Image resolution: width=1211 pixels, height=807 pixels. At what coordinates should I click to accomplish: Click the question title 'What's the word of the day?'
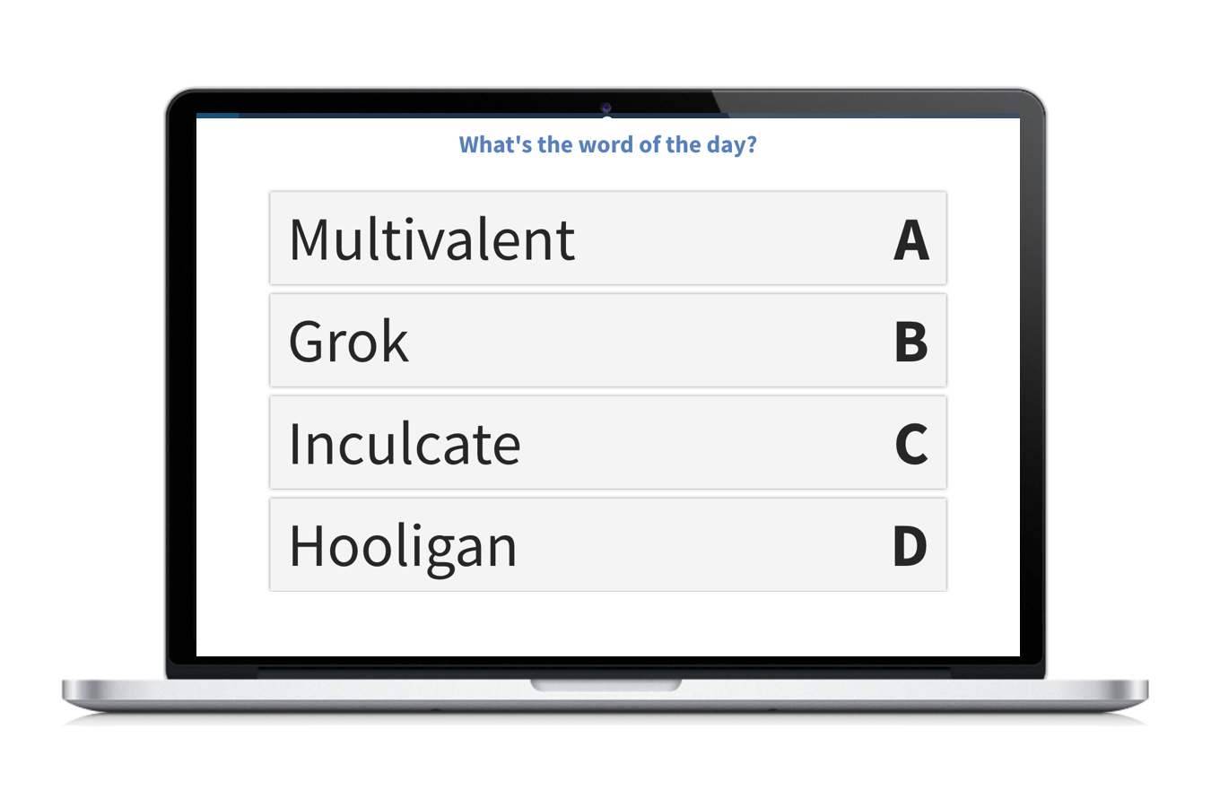coord(607,144)
